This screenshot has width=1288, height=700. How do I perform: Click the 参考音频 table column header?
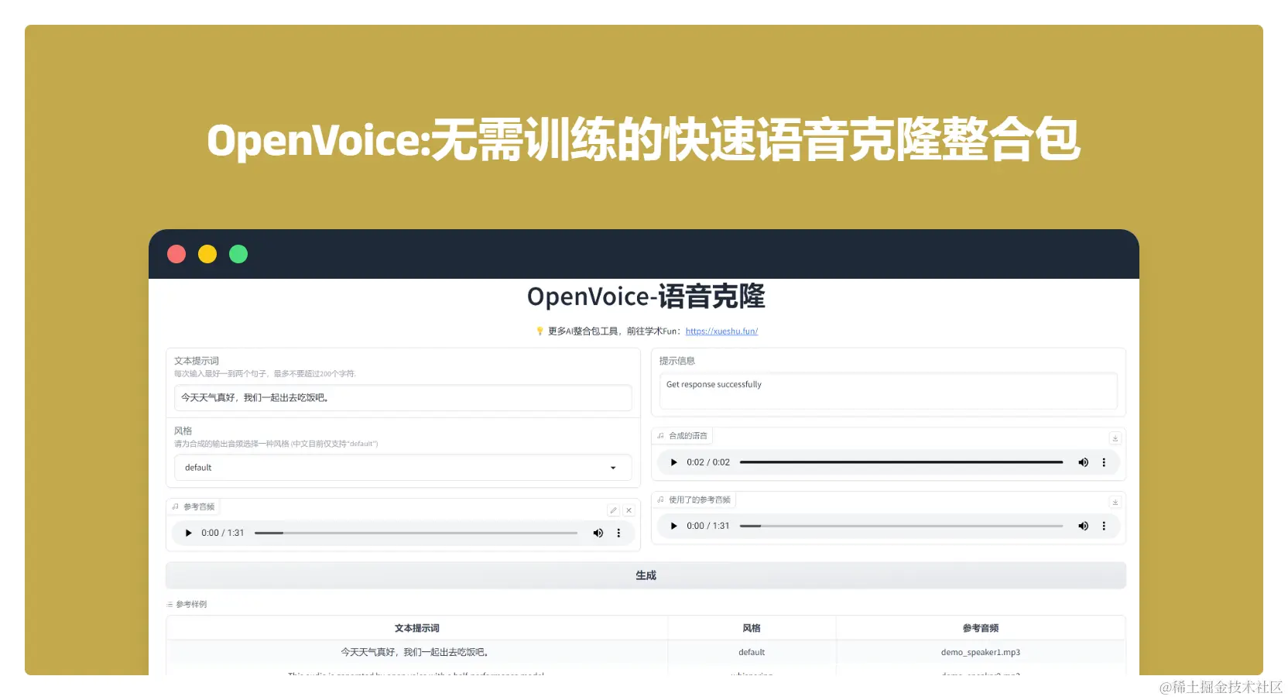(980, 628)
